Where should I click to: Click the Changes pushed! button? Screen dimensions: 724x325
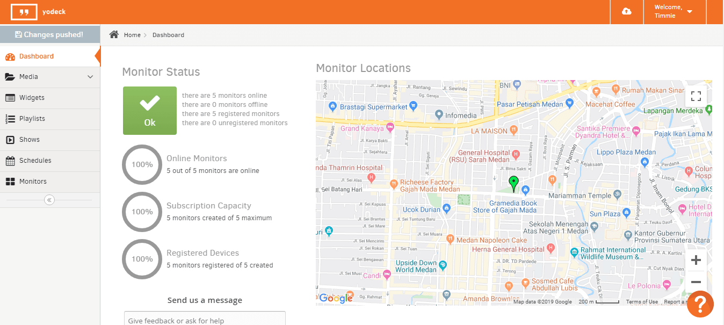tap(49, 34)
